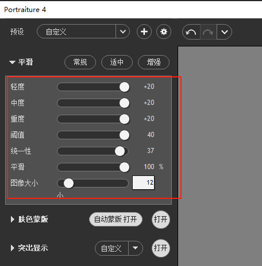Click the 重度 slider handle
The height and width of the screenshot is (266, 262).
pyautogui.click(x=124, y=119)
